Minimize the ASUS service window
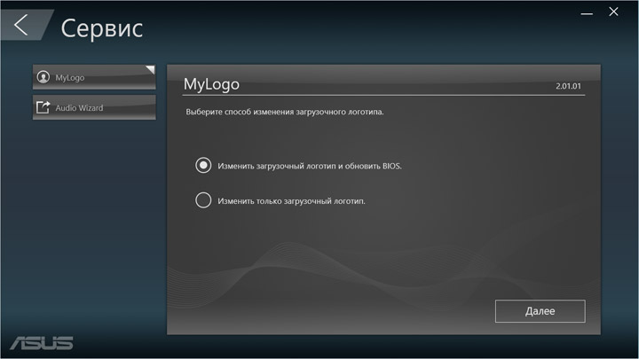 (587, 13)
